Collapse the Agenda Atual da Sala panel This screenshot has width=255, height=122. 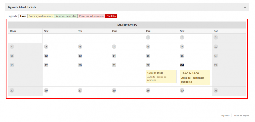(x=245, y=7)
